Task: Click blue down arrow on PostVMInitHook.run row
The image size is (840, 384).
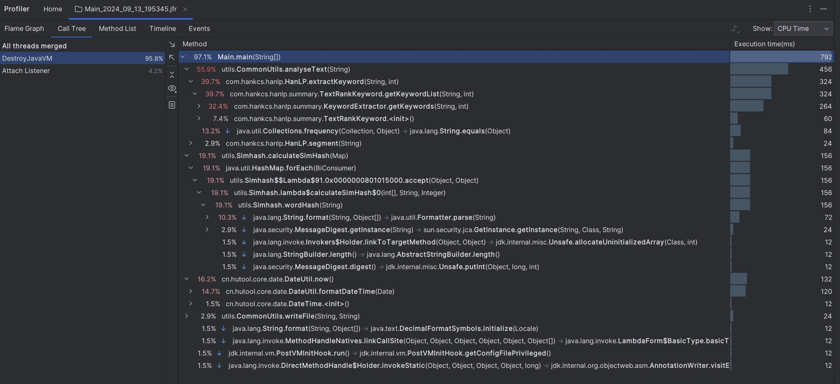Action: point(219,353)
